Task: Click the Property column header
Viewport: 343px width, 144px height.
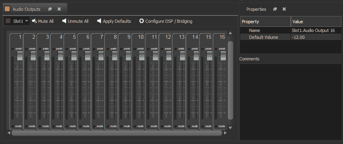Action: pos(266,22)
